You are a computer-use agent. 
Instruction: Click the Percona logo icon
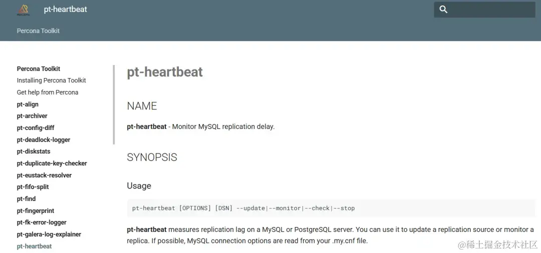23,10
